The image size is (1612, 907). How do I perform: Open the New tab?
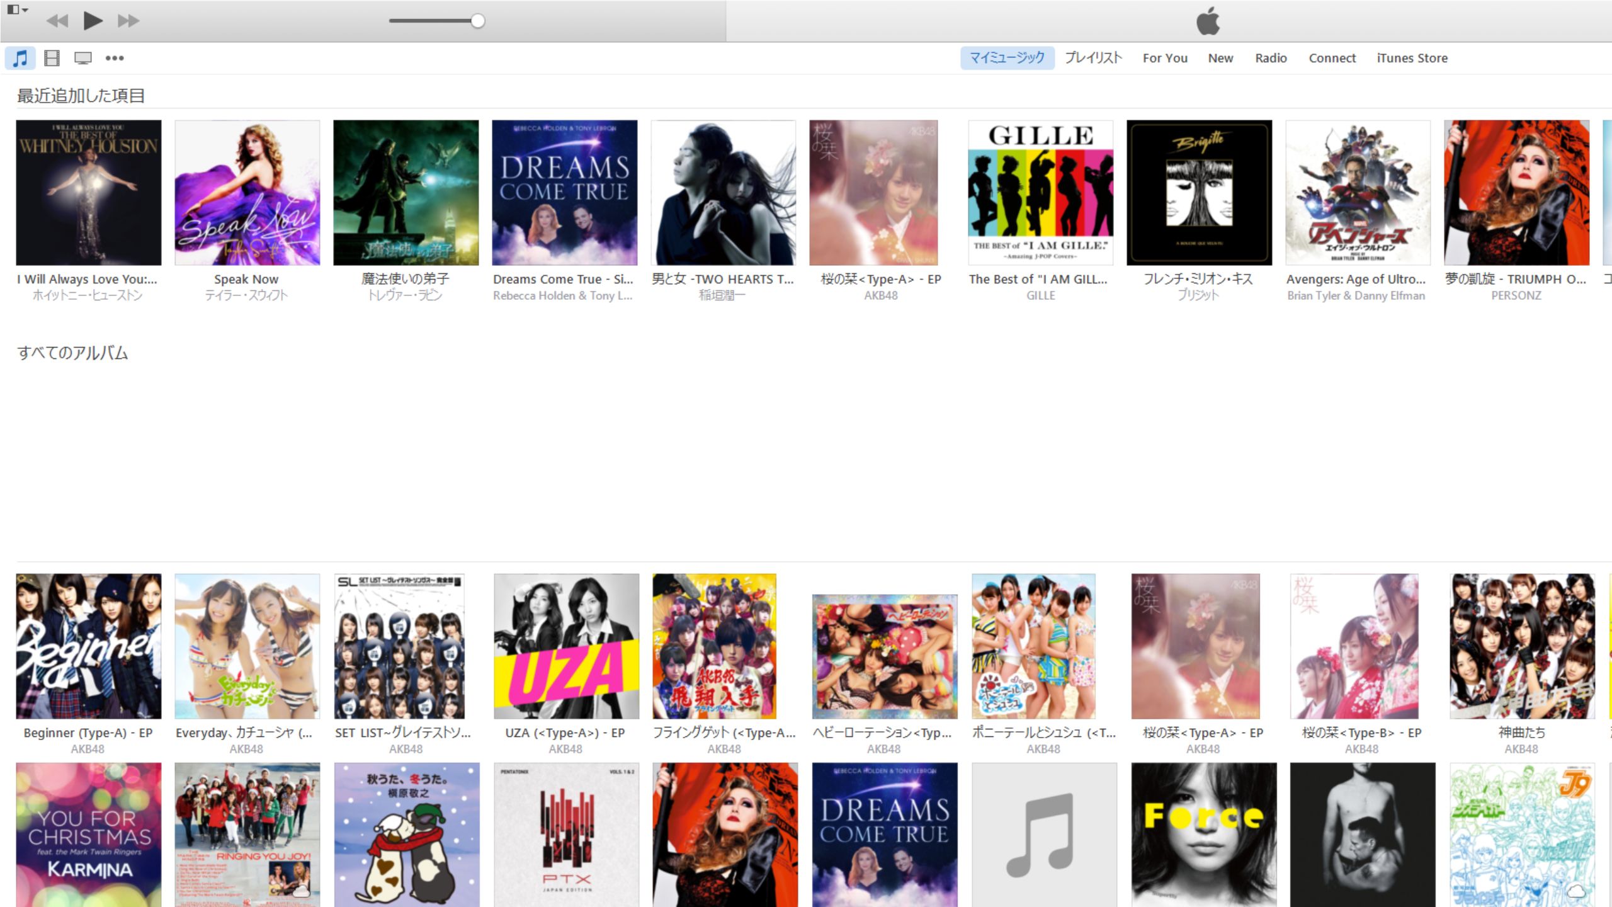pyautogui.click(x=1220, y=58)
